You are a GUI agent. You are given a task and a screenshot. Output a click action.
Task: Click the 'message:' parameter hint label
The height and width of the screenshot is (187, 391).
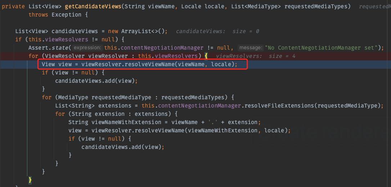(x=251, y=48)
